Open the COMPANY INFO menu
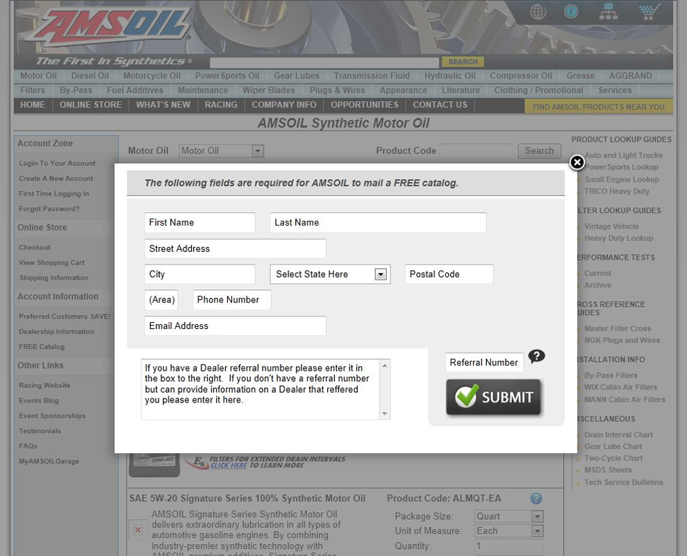687x556 pixels. click(284, 105)
